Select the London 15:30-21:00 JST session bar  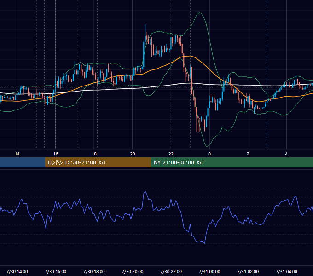pos(98,162)
